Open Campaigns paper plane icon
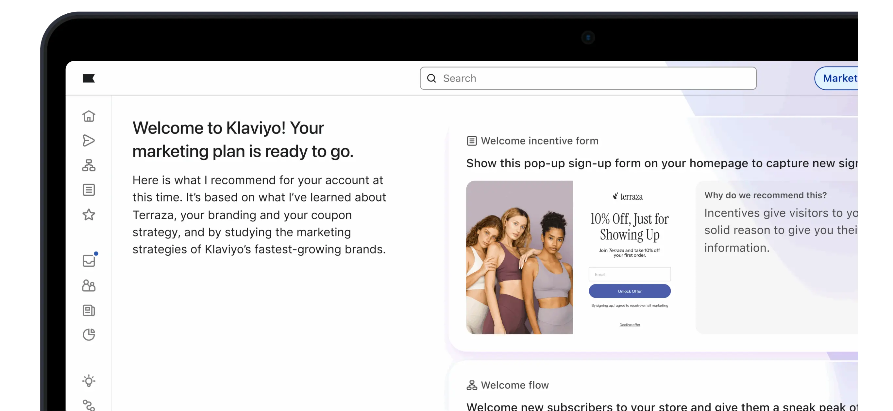 pyautogui.click(x=89, y=141)
